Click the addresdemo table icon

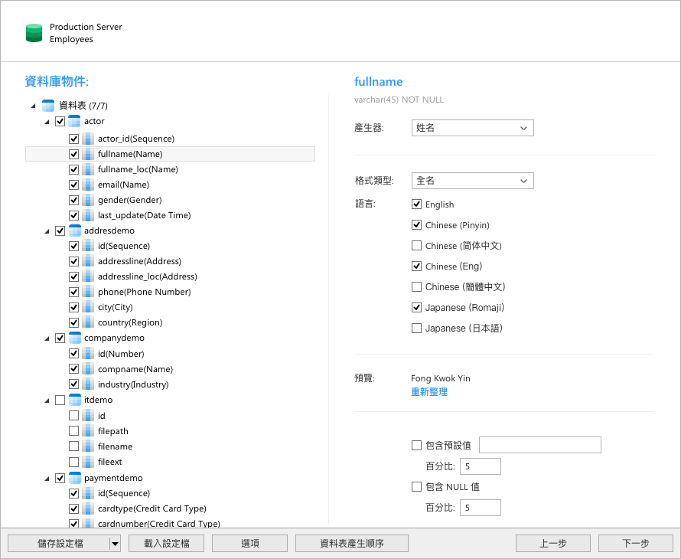[75, 230]
